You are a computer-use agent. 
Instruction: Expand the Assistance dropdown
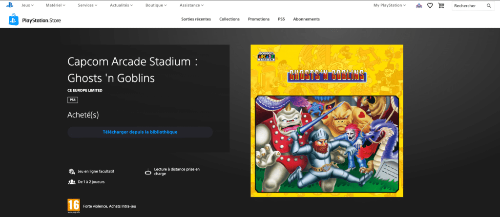(x=191, y=5)
